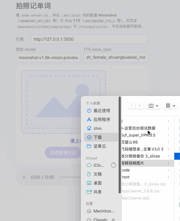Expand the 音频视频图片 folder chevron

point(168,163)
